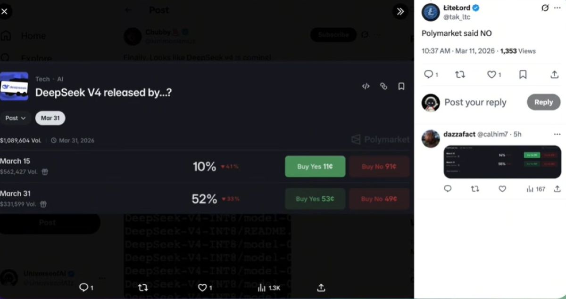Like the dazzafact reply

[502, 189]
